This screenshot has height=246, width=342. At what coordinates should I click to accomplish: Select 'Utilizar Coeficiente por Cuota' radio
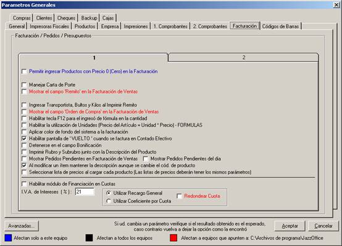coord(109,201)
